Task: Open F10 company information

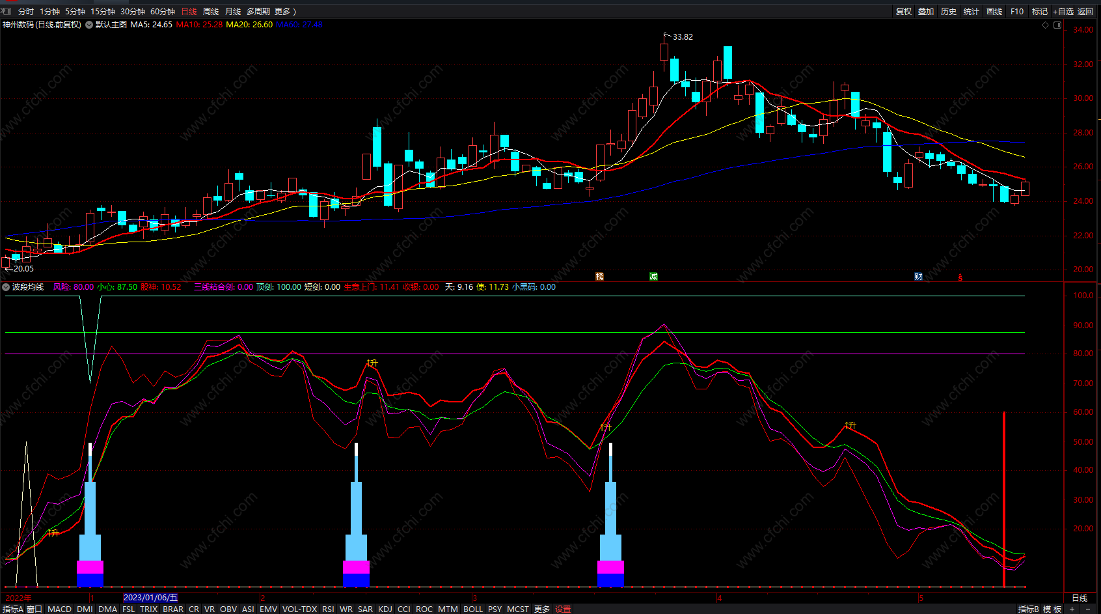Action: (x=1017, y=12)
